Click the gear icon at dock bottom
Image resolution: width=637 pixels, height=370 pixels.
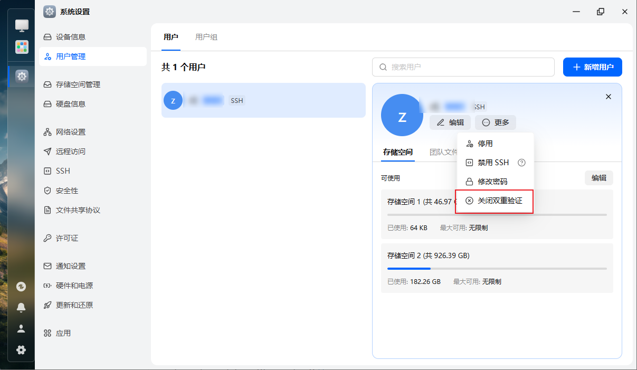(21, 349)
